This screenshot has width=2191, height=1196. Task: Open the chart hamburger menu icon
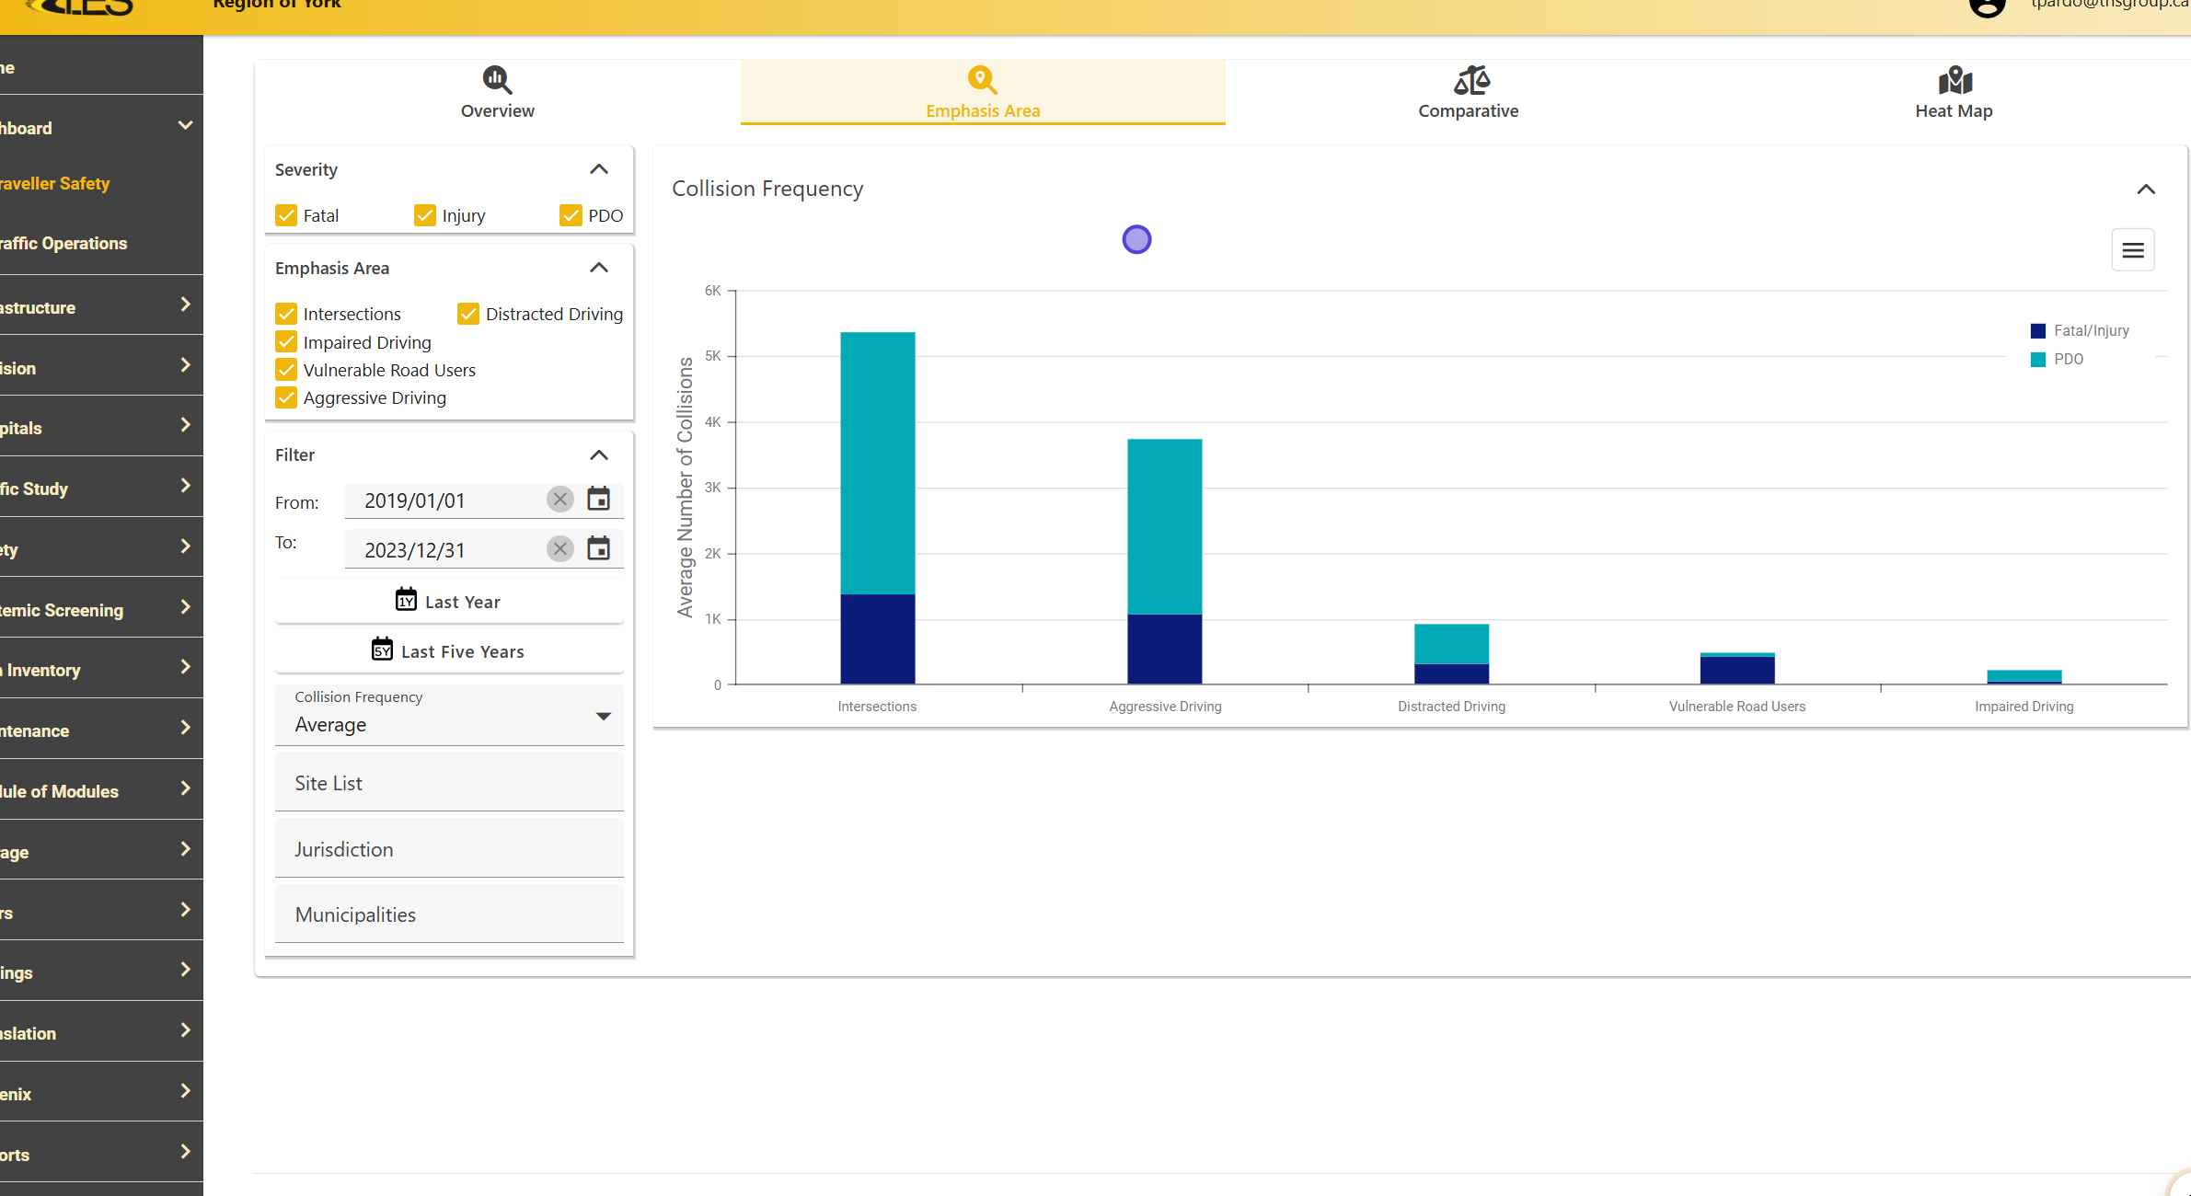[2132, 250]
